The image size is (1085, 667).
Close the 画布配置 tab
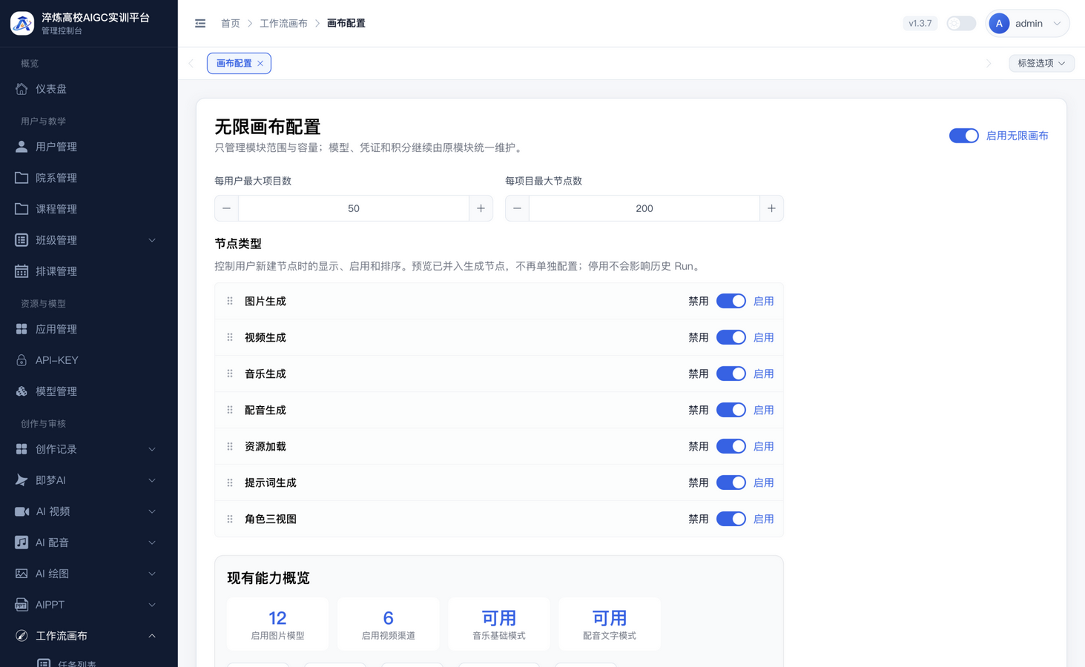(260, 64)
